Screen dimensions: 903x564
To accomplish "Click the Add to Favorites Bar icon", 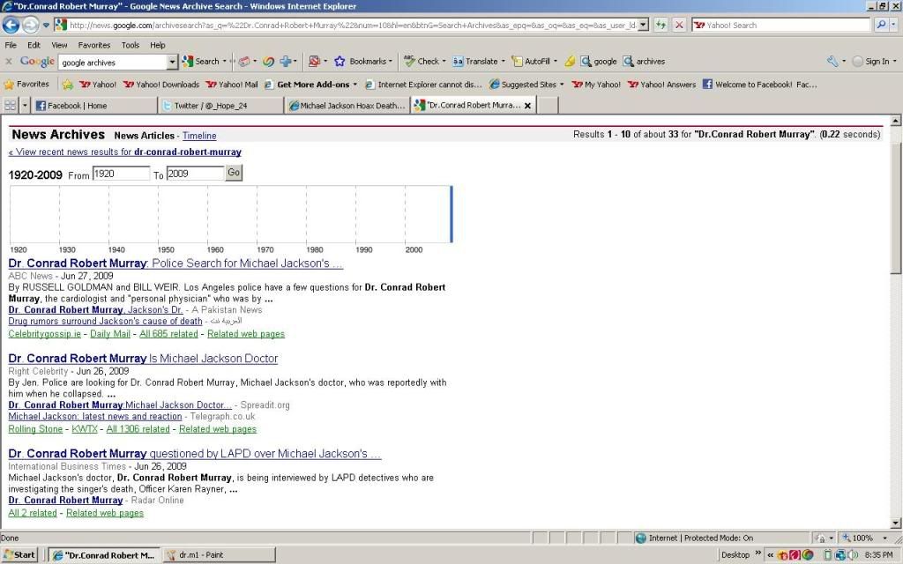I will pyautogui.click(x=67, y=85).
